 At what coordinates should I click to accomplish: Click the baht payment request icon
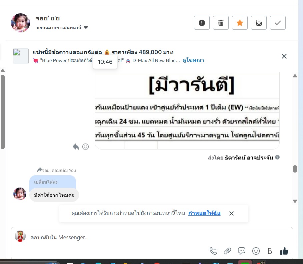[270, 251]
